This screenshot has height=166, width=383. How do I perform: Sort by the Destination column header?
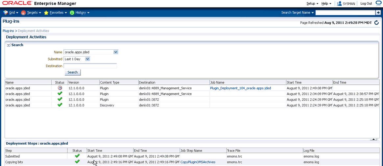point(174,83)
